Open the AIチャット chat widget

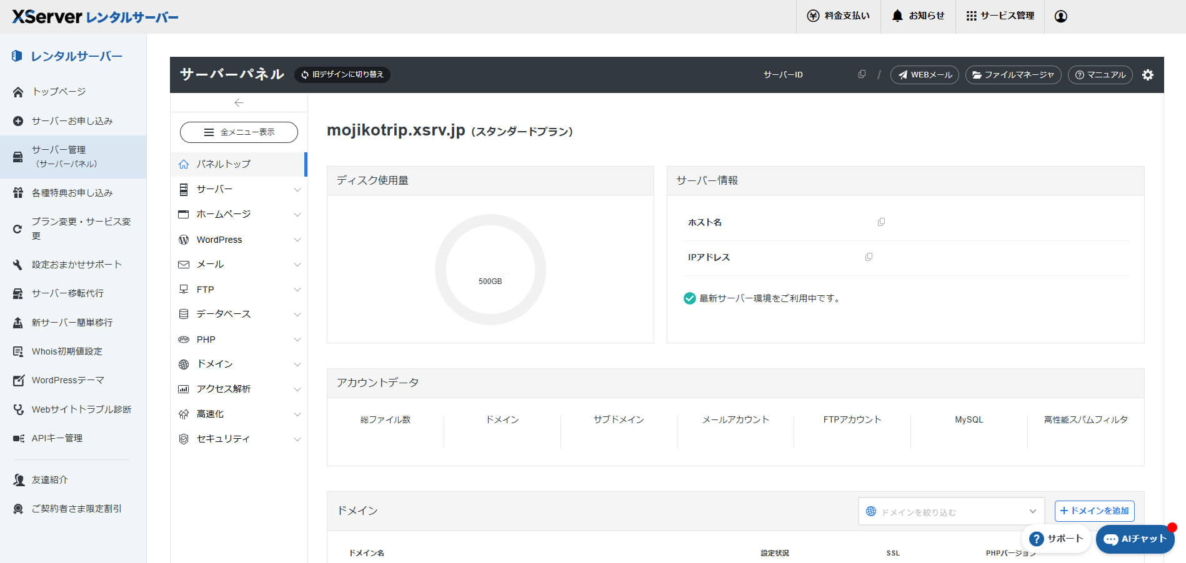1135,539
